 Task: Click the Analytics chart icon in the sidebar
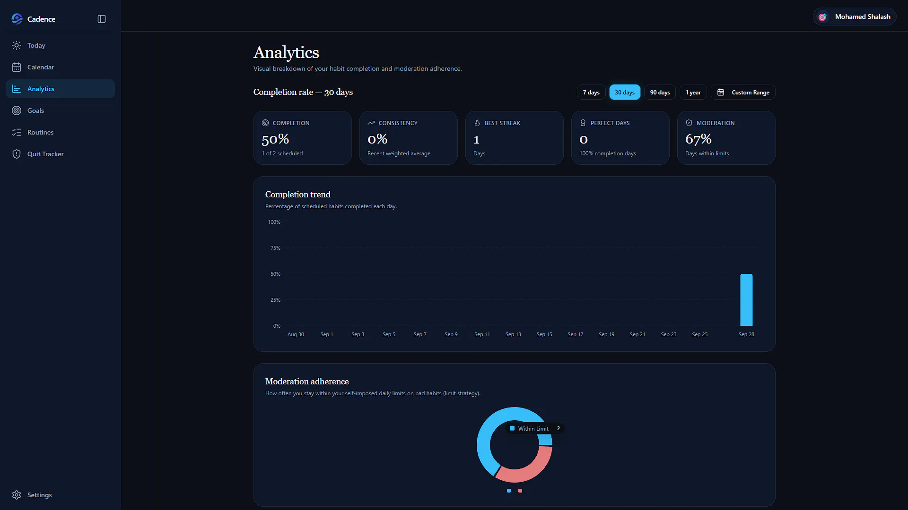coord(17,89)
